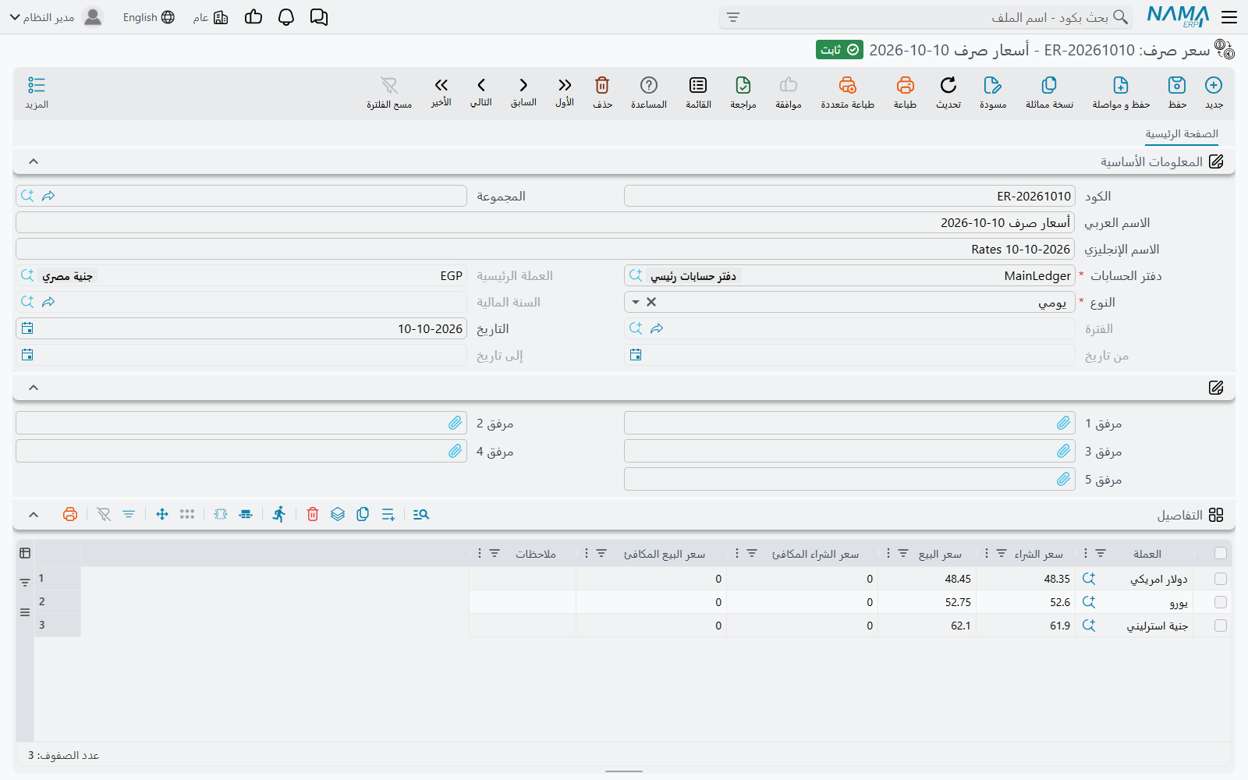Open المساعدة (Help) icon
Viewport: 1248px width, 780px height.
coord(649,85)
